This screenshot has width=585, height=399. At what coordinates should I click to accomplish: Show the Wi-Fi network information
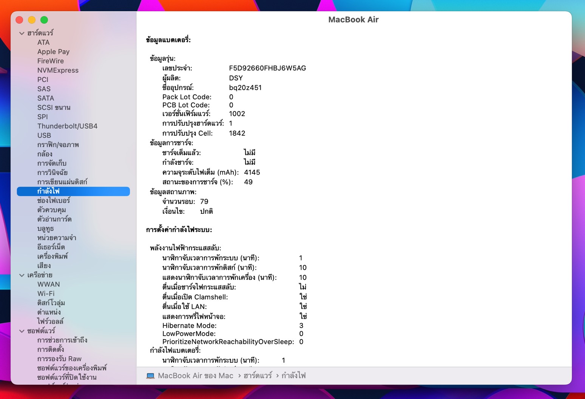(x=46, y=293)
